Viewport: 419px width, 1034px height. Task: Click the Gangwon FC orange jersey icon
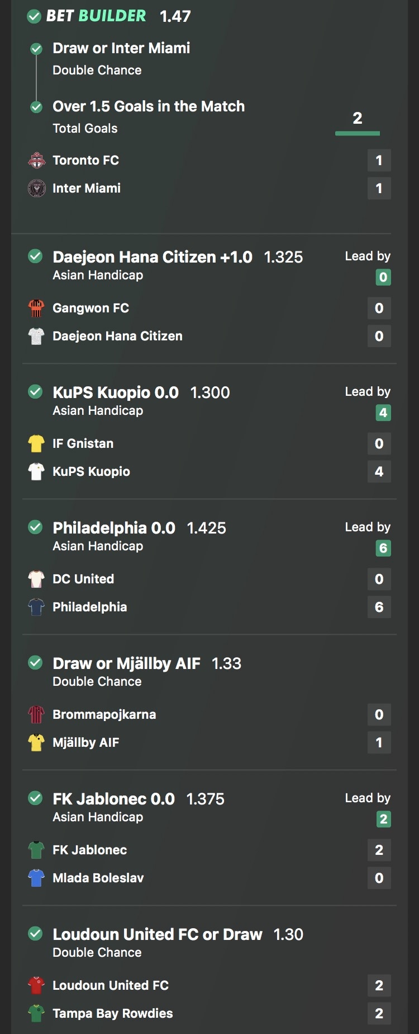[36, 308]
